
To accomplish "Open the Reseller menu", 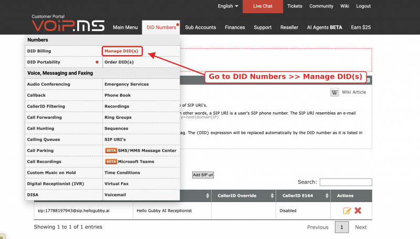I will coord(289,27).
